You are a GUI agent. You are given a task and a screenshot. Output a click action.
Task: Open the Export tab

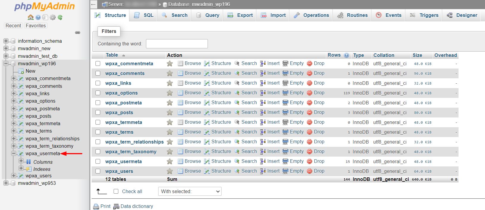click(x=240, y=15)
